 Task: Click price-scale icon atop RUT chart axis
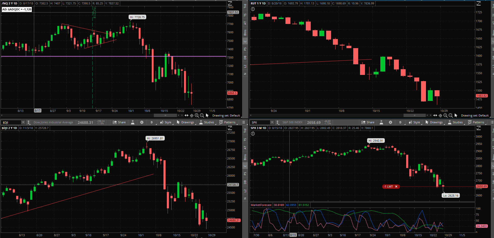click(479, 3)
